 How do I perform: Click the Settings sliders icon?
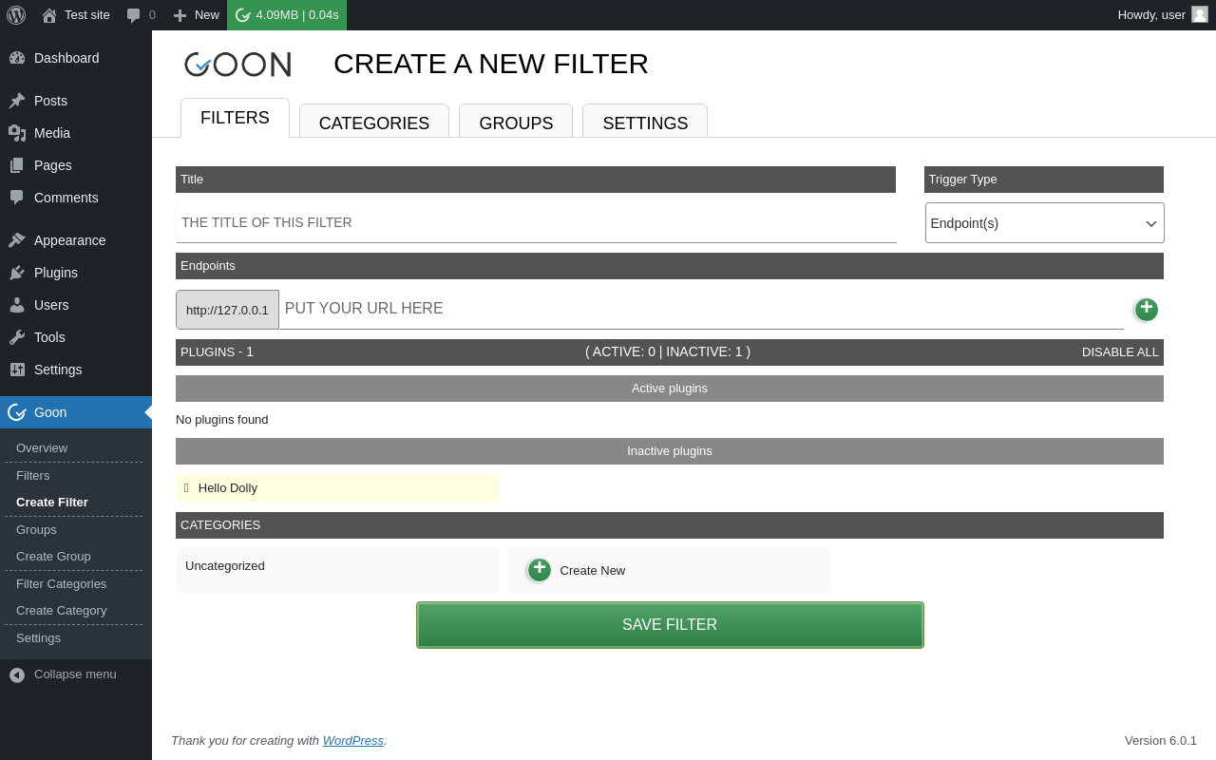tap(17, 370)
